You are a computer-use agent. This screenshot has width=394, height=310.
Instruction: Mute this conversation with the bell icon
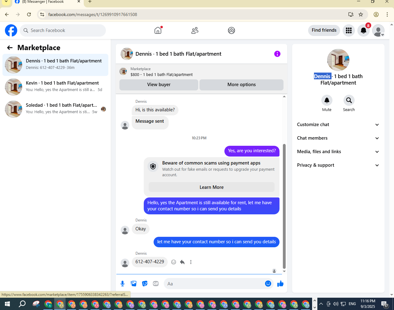click(x=327, y=100)
